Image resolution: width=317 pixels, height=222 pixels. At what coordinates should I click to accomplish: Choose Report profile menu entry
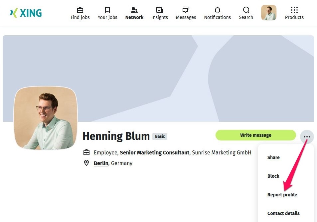tap(282, 195)
